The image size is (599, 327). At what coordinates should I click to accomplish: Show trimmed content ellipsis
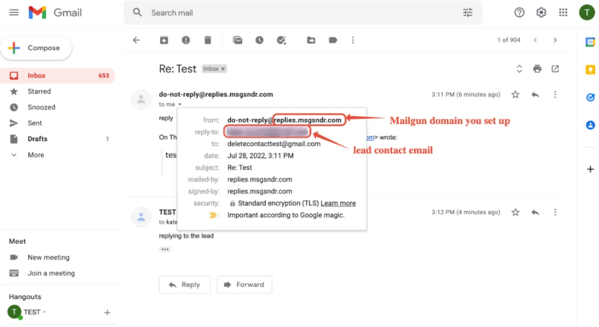point(165,249)
